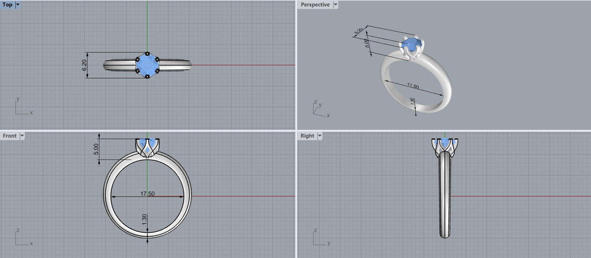Screen dimensions: 591x258
Task: Select the 5.00 dimension in Perspective view
Action: (x=366, y=43)
